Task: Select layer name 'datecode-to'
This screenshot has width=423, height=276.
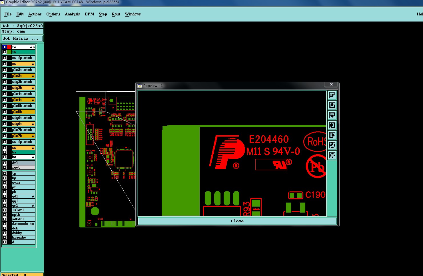Action: pyautogui.click(x=23, y=224)
